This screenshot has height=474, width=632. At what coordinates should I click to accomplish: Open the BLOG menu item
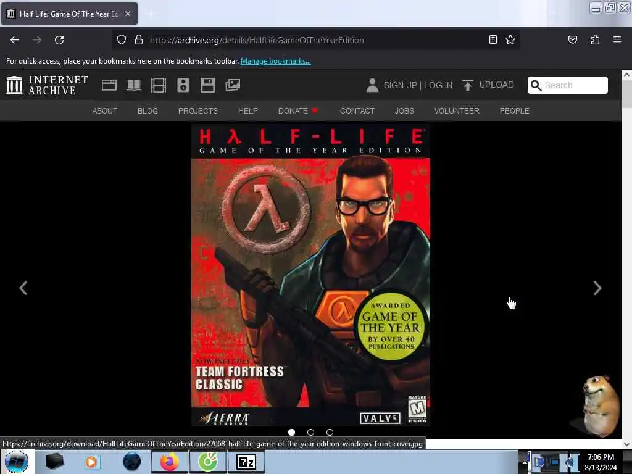(x=148, y=111)
